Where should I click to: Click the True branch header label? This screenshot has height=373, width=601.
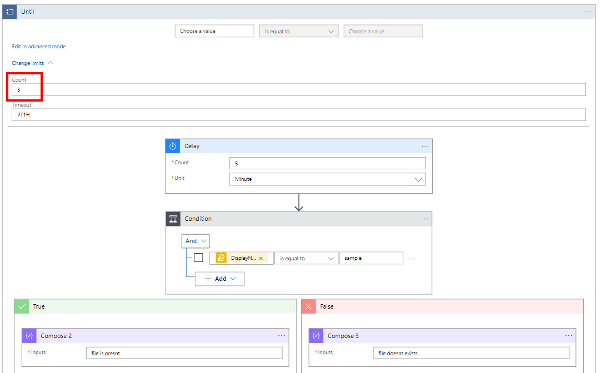coord(39,306)
